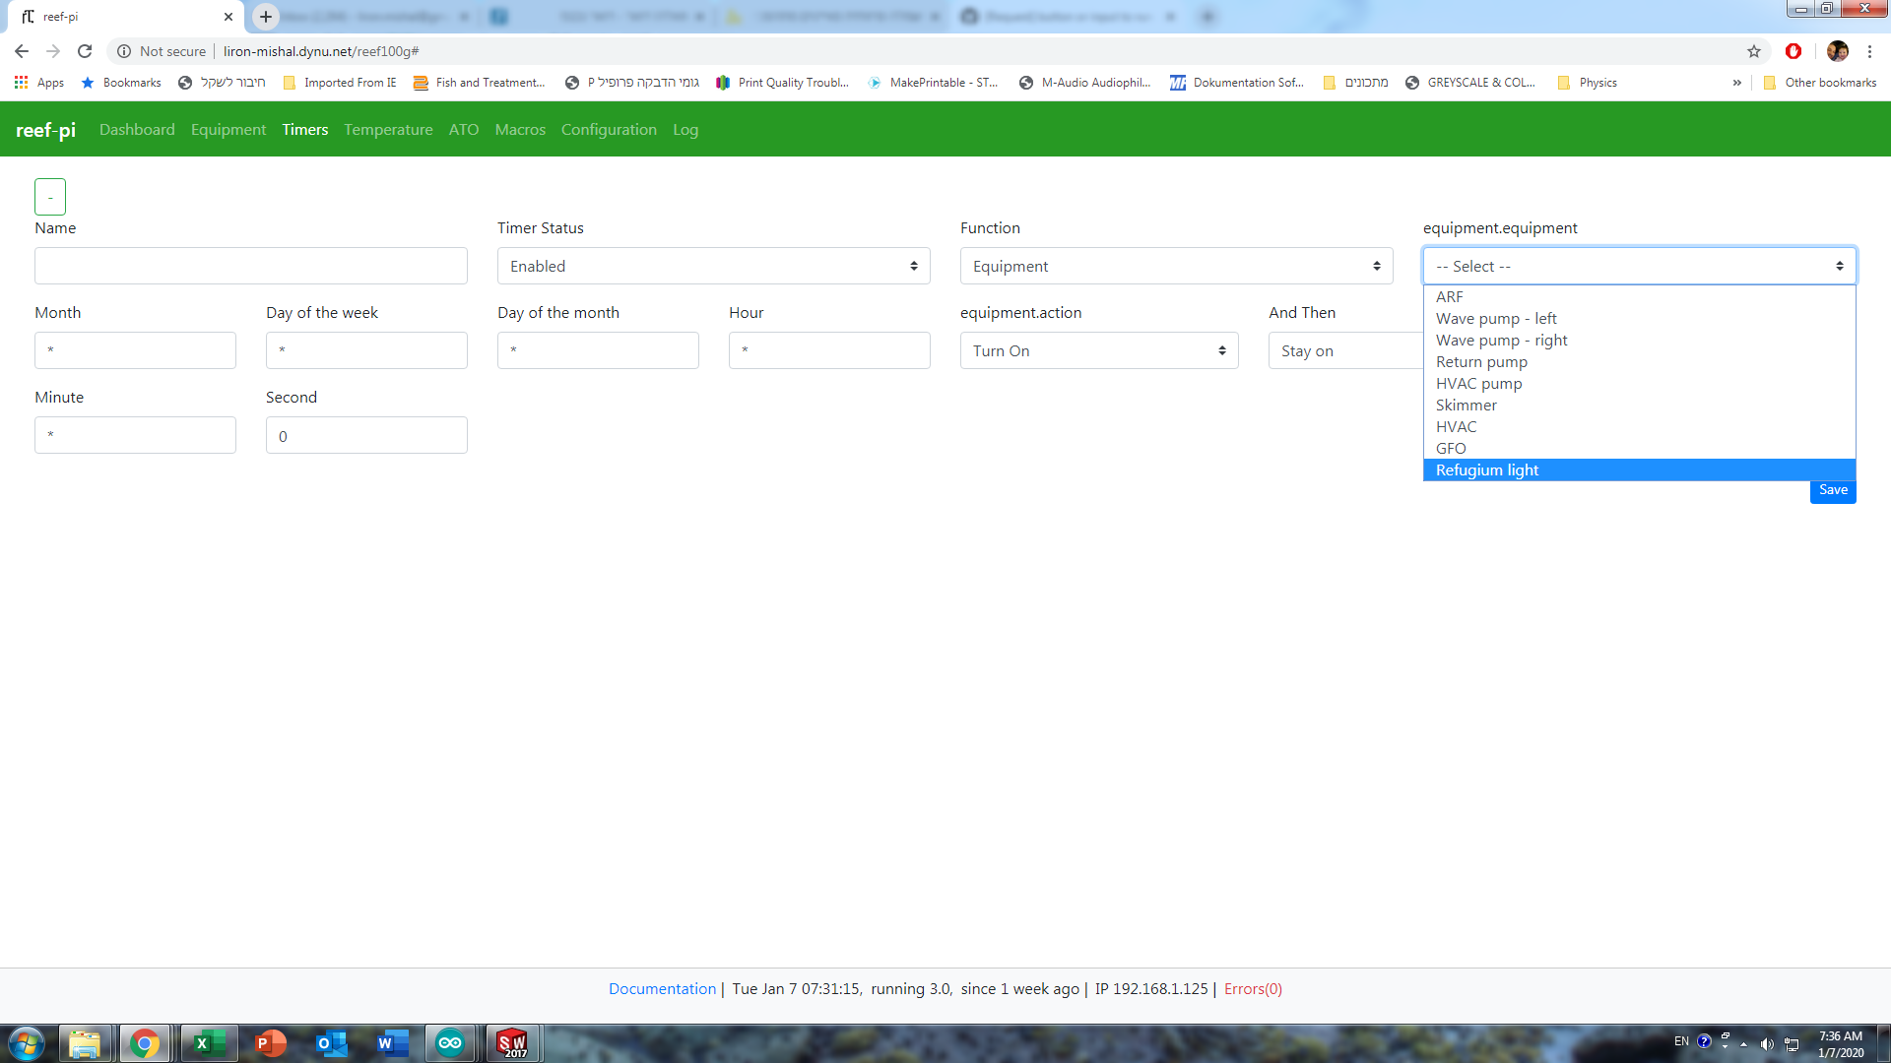Viewport: 1891px width, 1063px height.
Task: Open Arduino IDE icon in taskbar
Action: click(x=450, y=1043)
